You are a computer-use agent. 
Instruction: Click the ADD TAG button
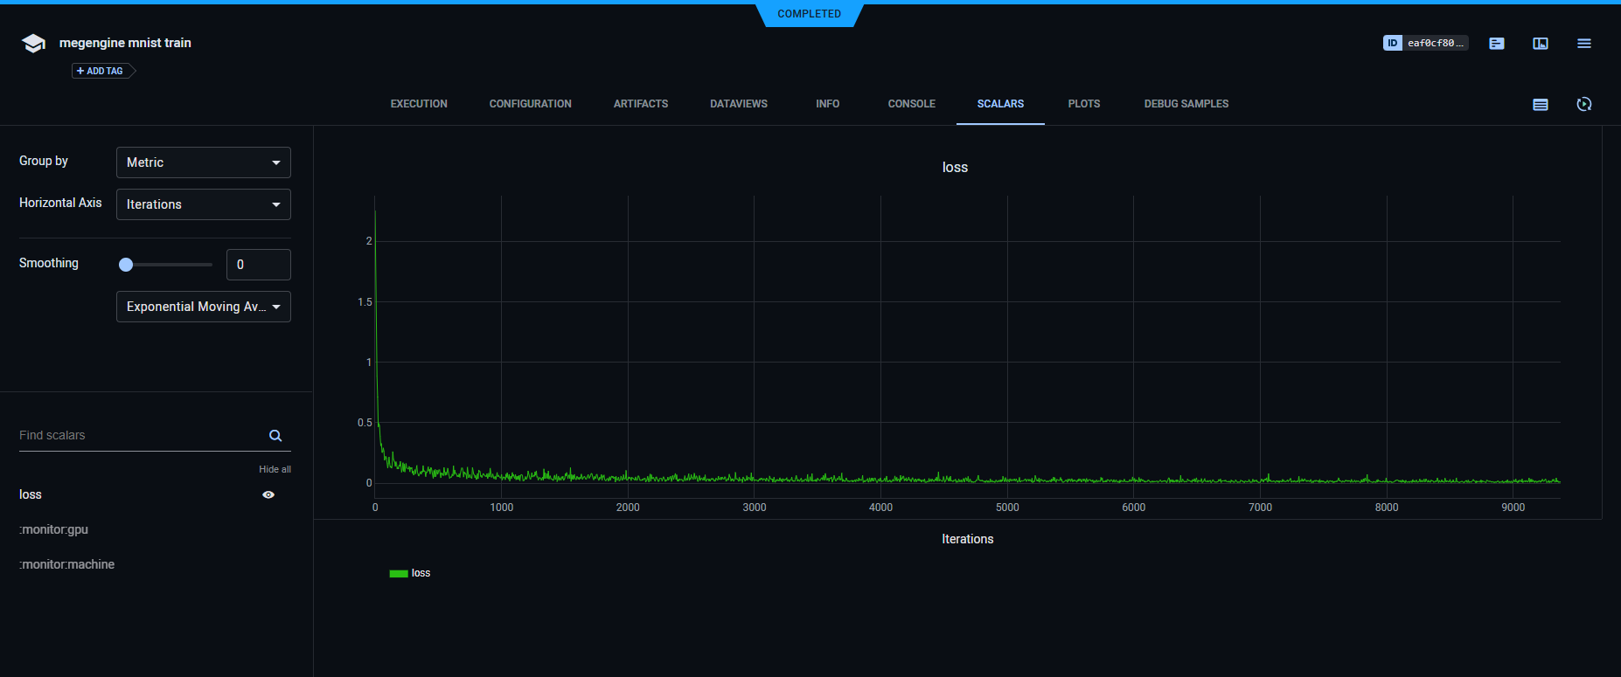(101, 71)
